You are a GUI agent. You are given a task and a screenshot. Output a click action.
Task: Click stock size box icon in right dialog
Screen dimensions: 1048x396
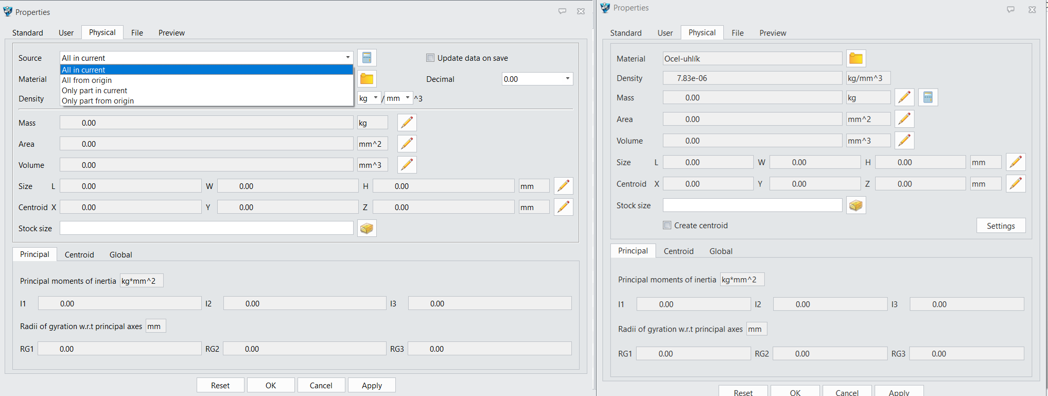coord(855,205)
